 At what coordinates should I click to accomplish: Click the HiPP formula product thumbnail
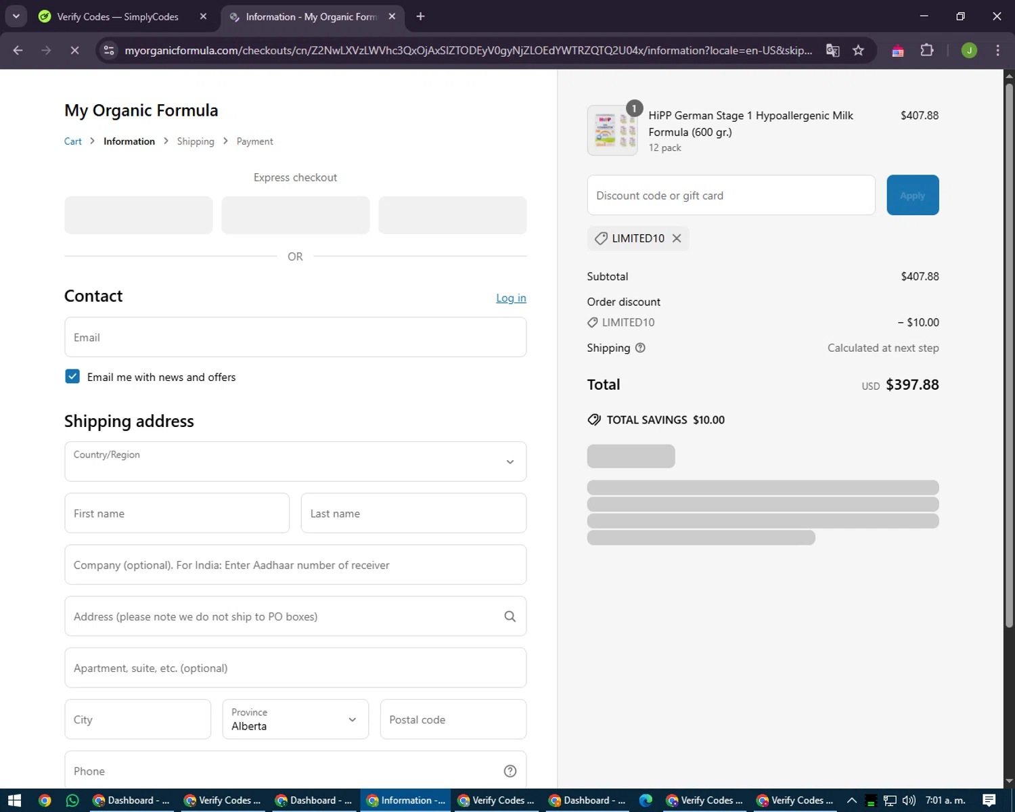[x=612, y=130]
